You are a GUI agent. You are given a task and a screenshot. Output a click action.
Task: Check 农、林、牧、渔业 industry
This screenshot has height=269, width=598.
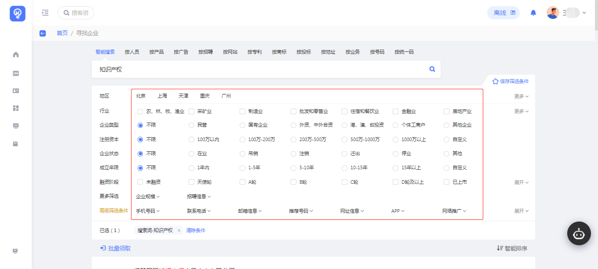tap(140, 112)
